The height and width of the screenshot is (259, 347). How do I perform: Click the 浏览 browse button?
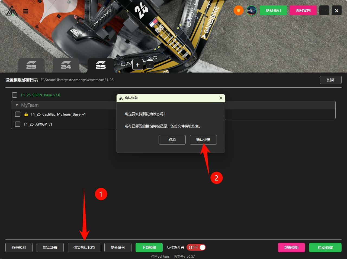[x=330, y=80]
